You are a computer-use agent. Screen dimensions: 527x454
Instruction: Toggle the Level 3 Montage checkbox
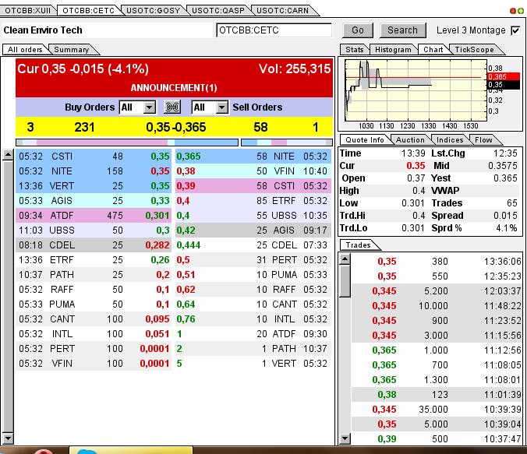pyautogui.click(x=515, y=30)
